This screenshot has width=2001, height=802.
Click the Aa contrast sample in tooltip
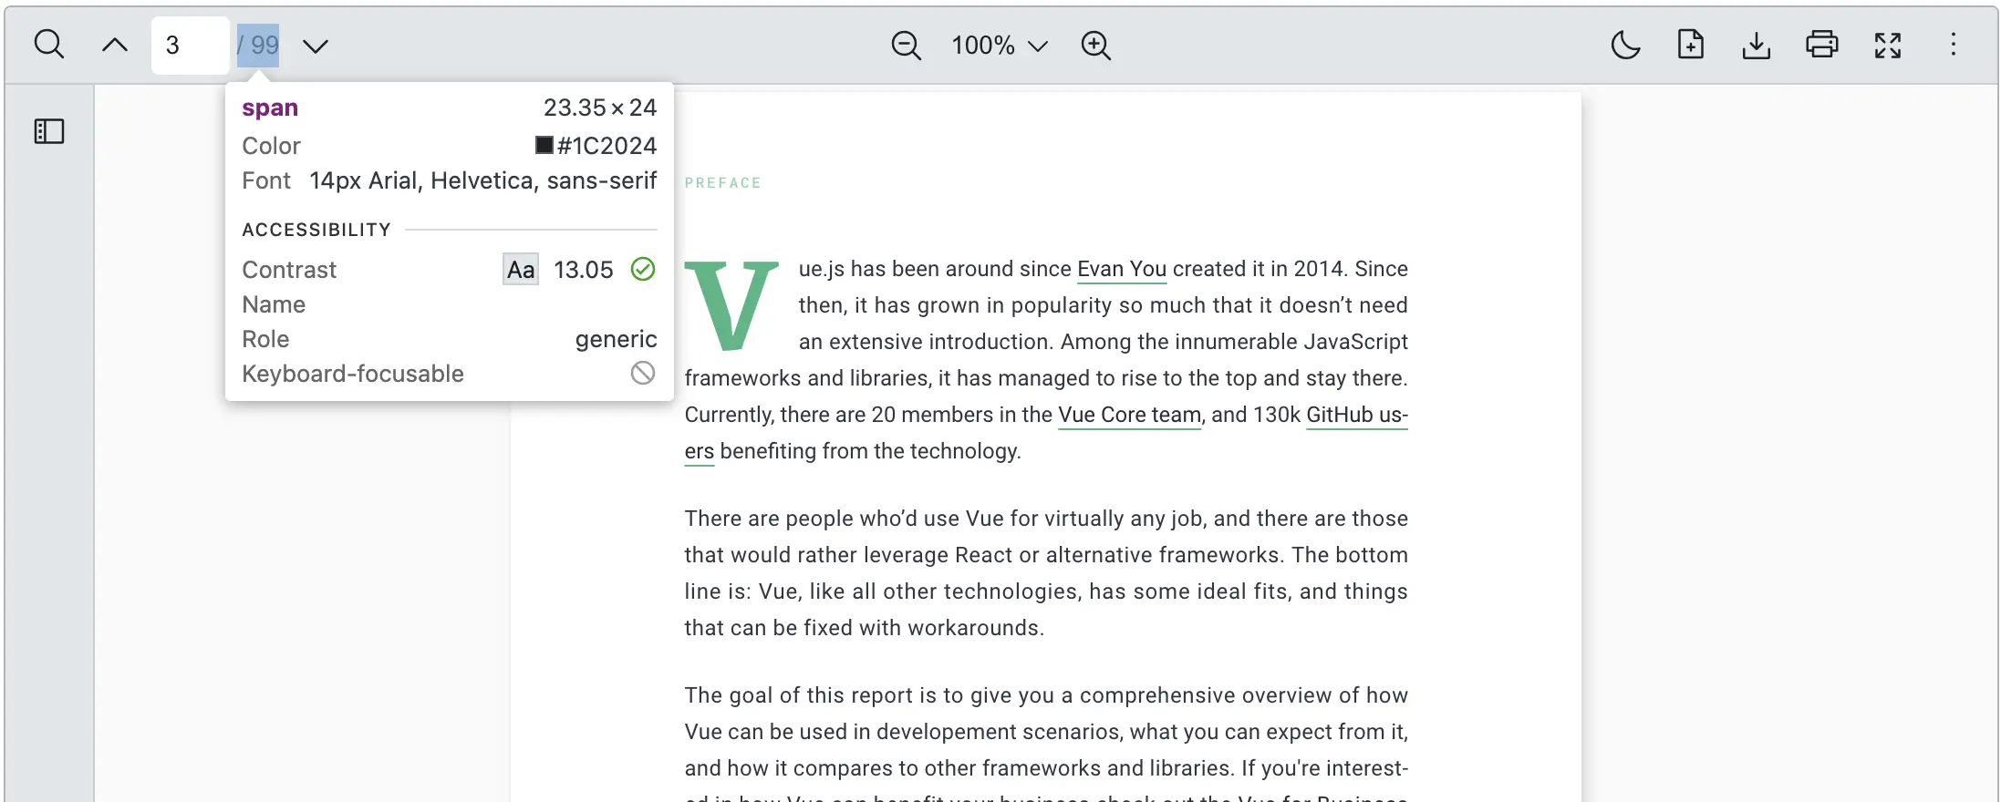(521, 270)
